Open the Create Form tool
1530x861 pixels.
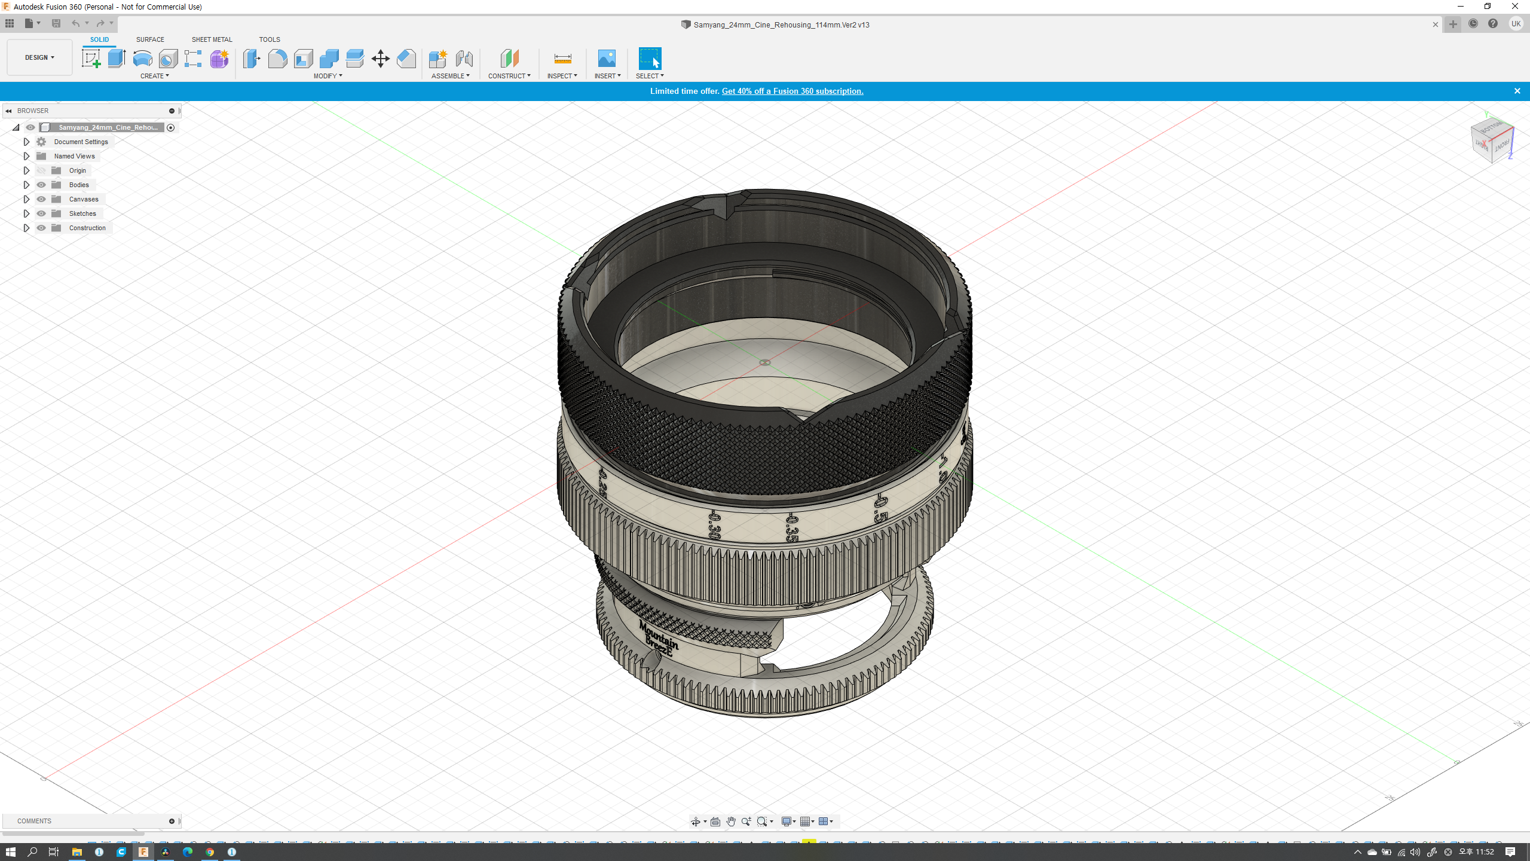(x=219, y=59)
